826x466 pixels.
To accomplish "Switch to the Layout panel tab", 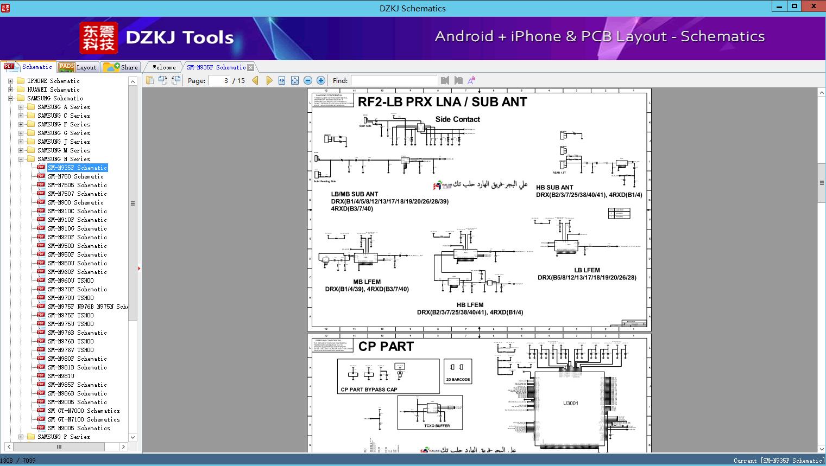I will pyautogui.click(x=78, y=67).
